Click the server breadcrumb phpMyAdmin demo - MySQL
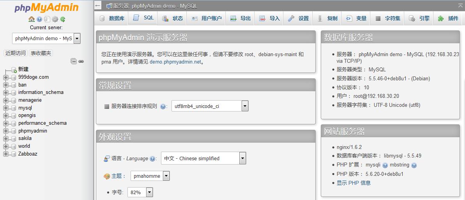This screenshot has height=200, width=465. click(155, 6)
